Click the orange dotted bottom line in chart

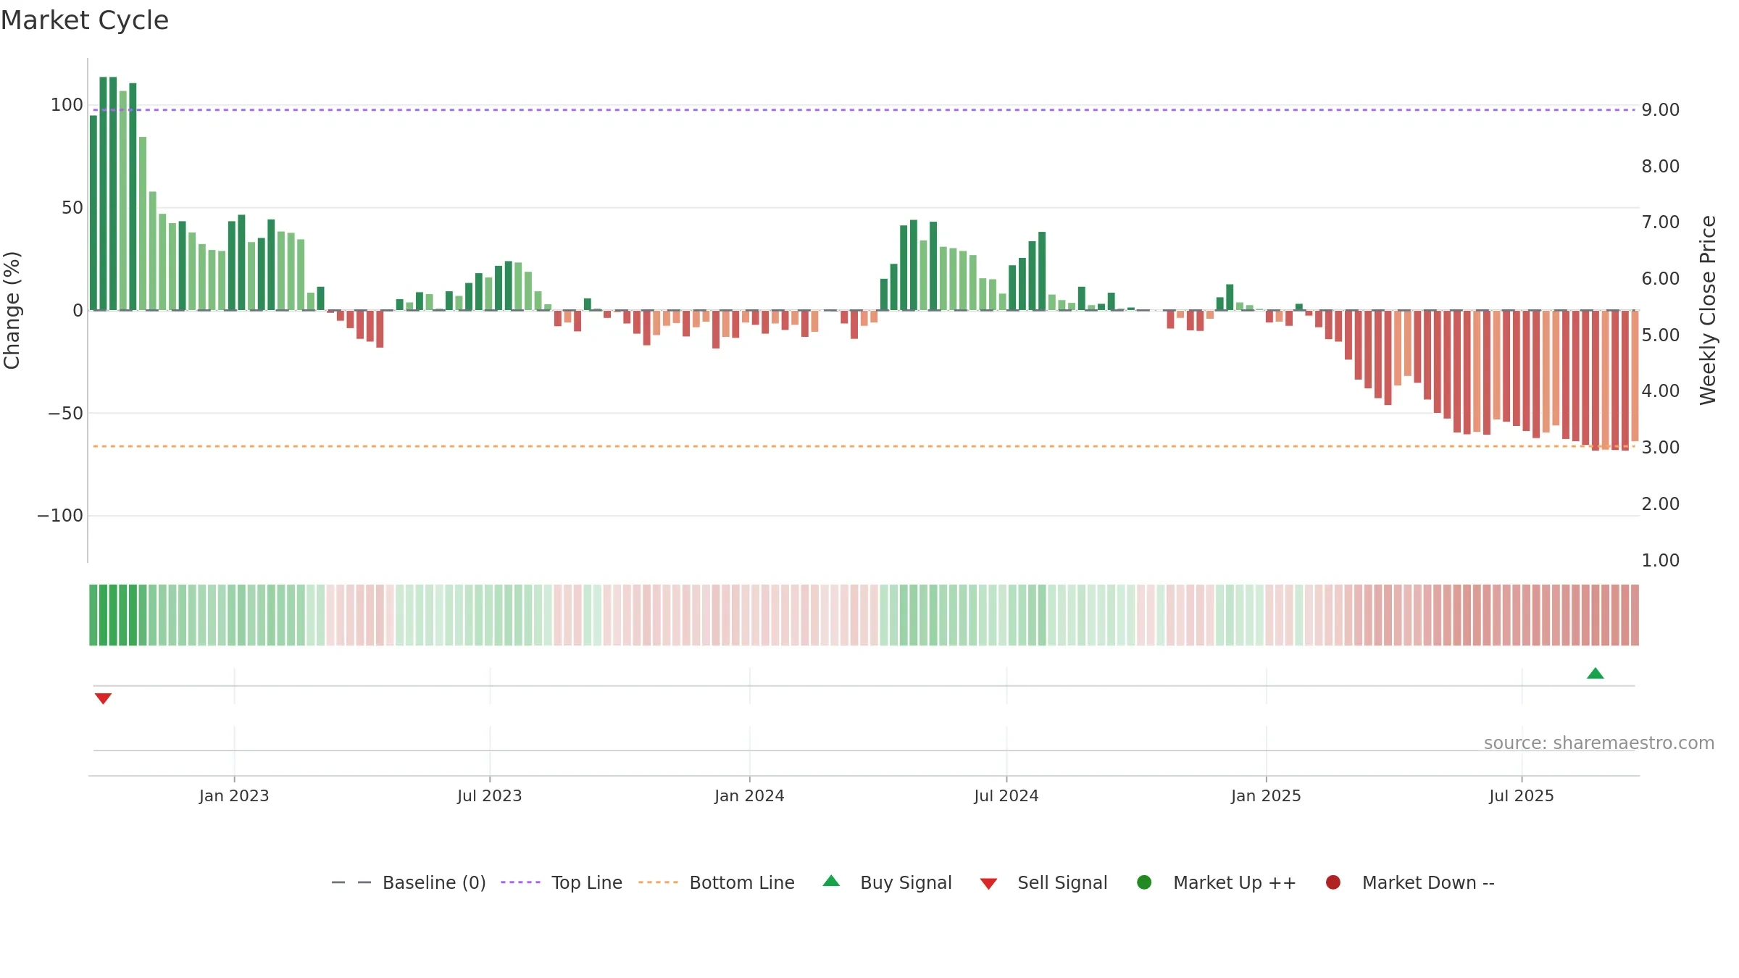click(862, 446)
